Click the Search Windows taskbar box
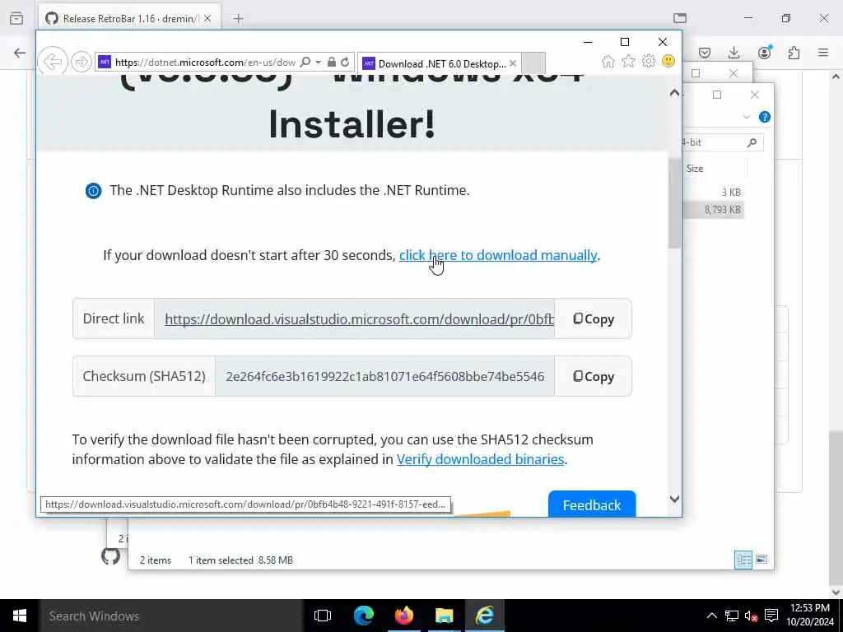The height and width of the screenshot is (632, 843). click(171, 616)
